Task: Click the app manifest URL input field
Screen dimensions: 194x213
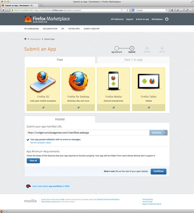Action: click(x=88, y=133)
